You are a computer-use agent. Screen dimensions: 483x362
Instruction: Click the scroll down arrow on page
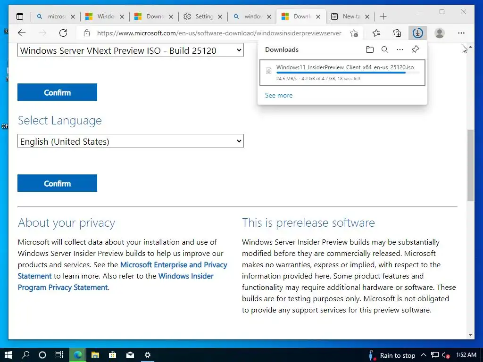(x=470, y=335)
